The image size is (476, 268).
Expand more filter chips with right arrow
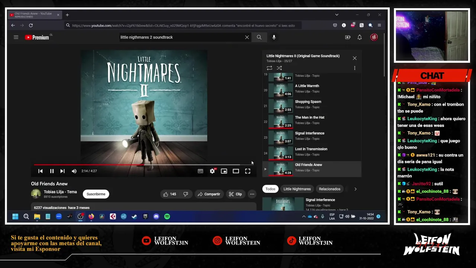355,189
